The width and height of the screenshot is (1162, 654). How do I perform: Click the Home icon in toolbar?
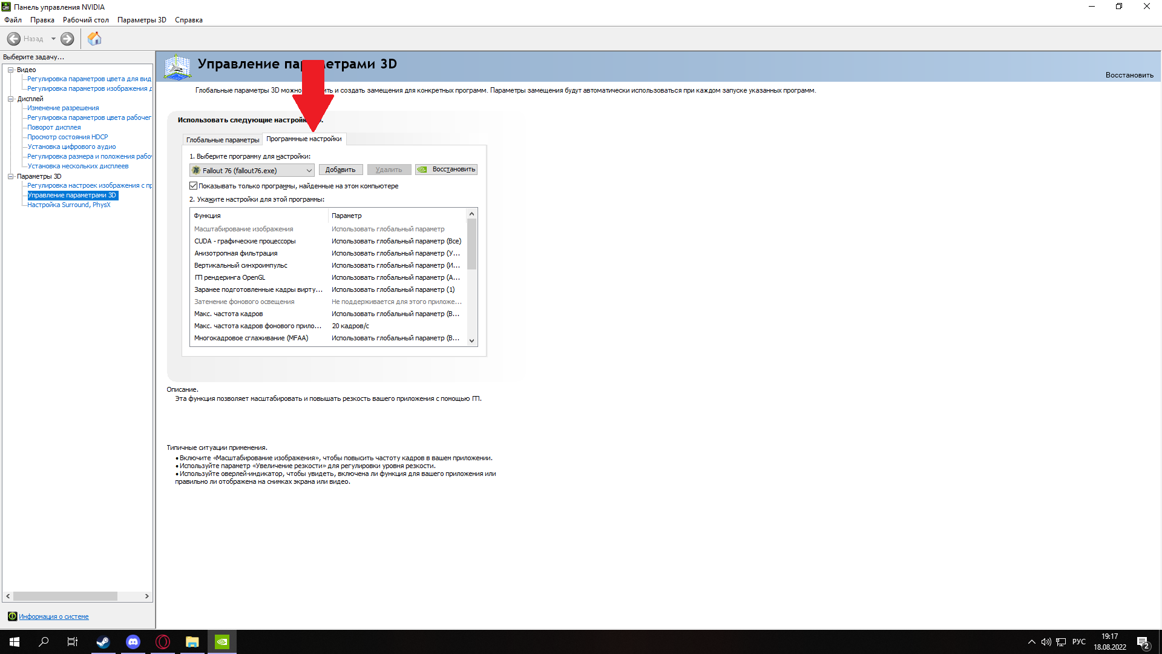tap(94, 39)
